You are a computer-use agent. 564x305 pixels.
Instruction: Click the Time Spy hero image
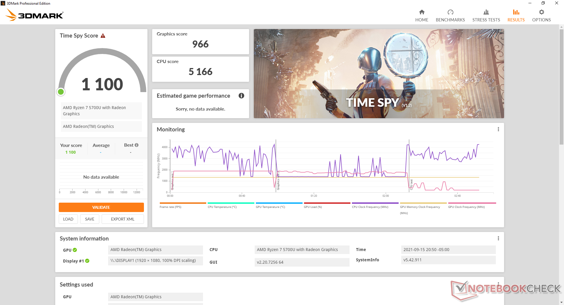tap(379, 74)
